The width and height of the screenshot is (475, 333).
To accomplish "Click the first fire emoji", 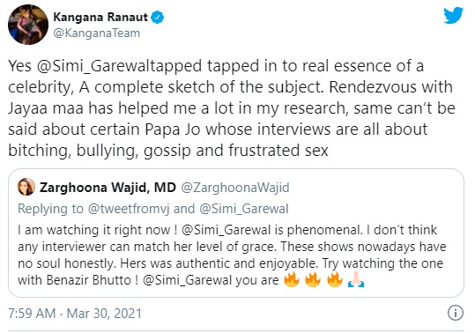I will pos(292,279).
